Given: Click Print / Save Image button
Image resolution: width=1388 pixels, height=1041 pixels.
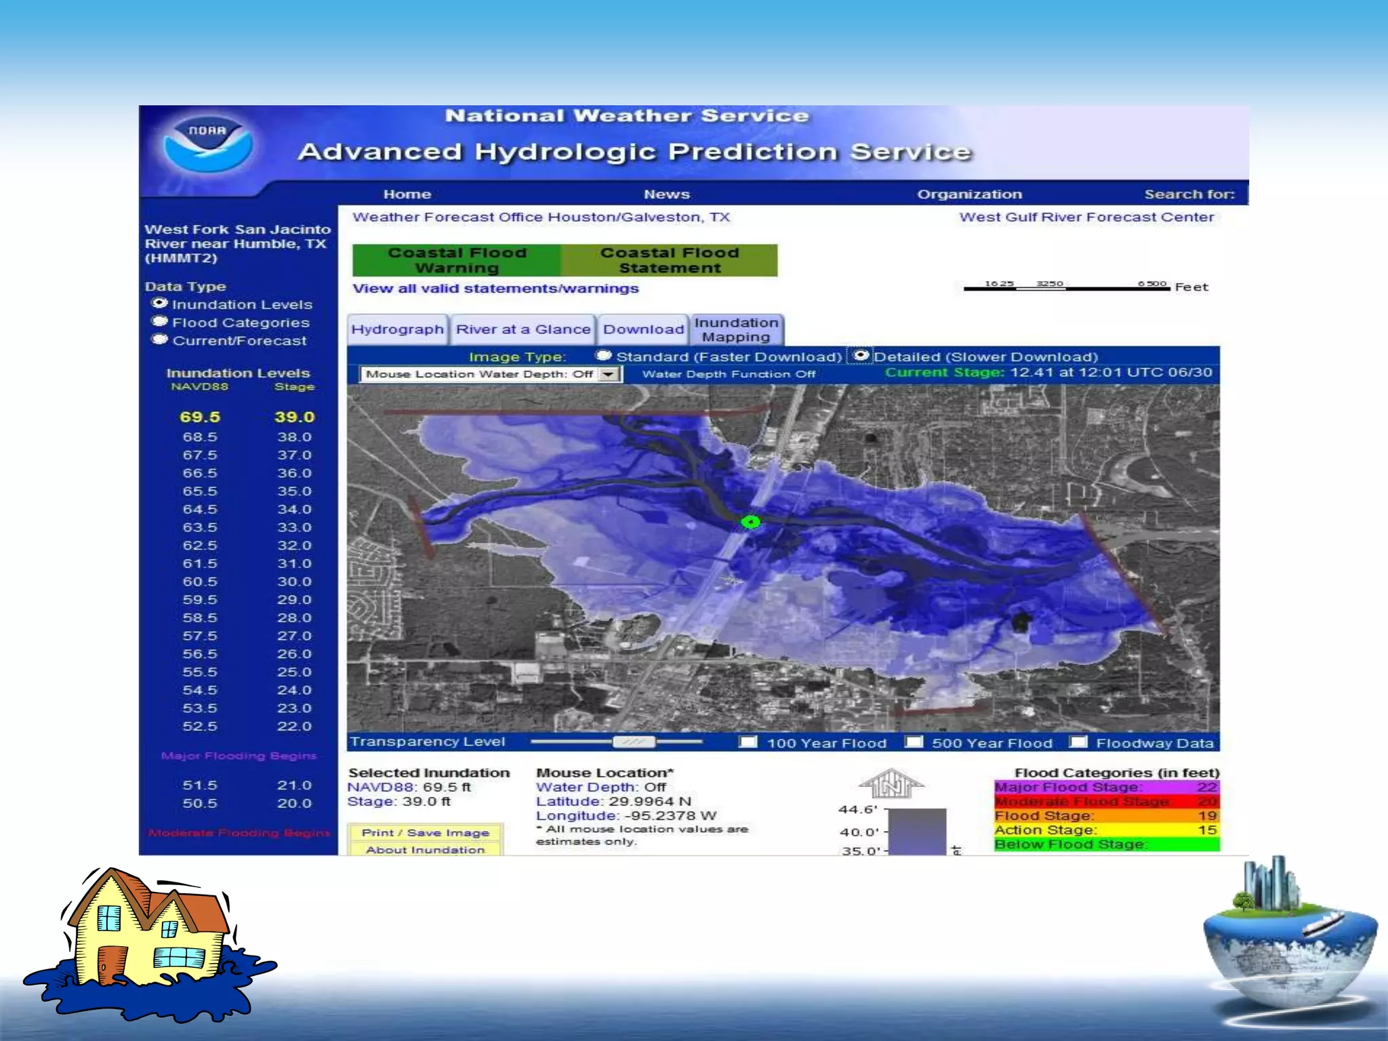Looking at the screenshot, I should coord(425,832).
